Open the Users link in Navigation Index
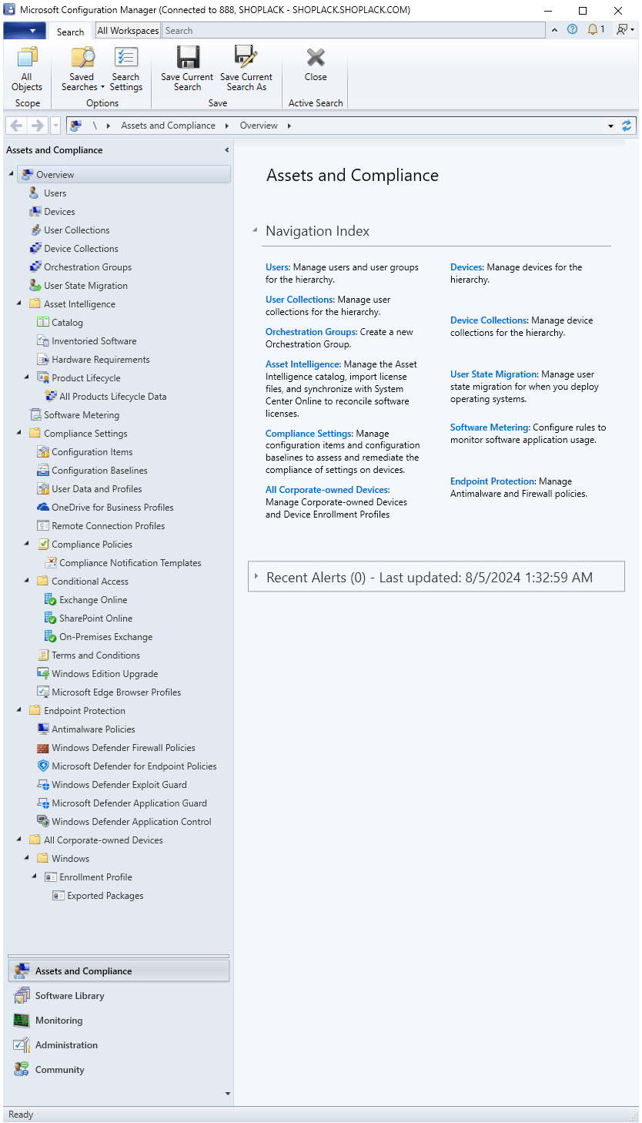The height and width of the screenshot is (1123, 642). coord(277,267)
